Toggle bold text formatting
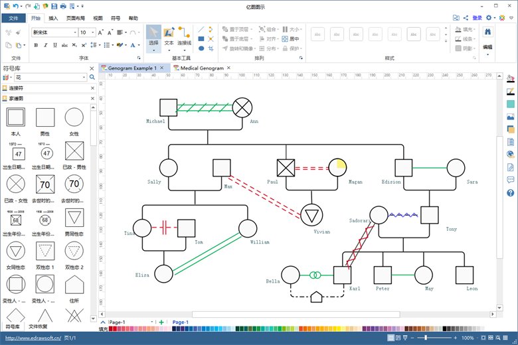The width and height of the screenshot is (518, 345). click(36, 45)
